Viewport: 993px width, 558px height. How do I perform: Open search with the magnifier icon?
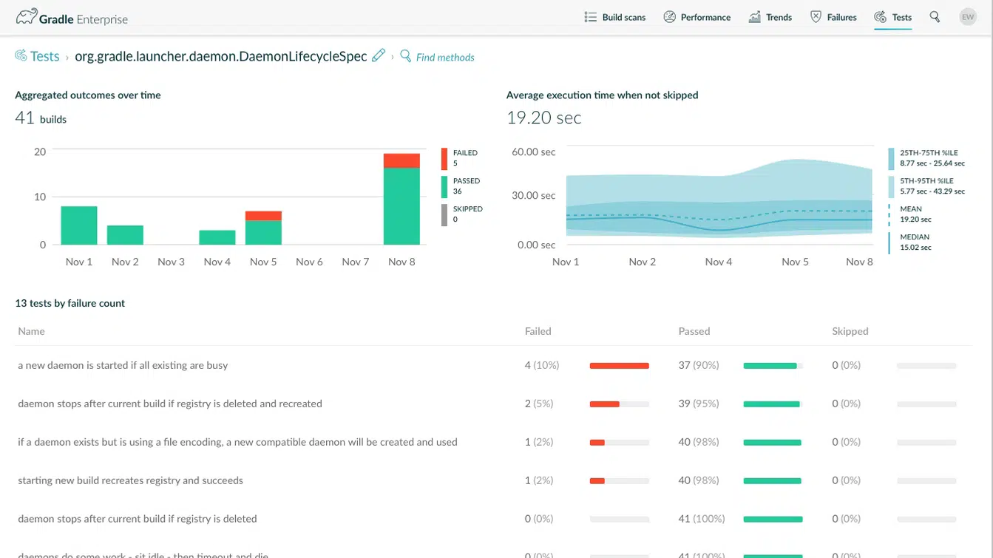pyautogui.click(x=935, y=17)
